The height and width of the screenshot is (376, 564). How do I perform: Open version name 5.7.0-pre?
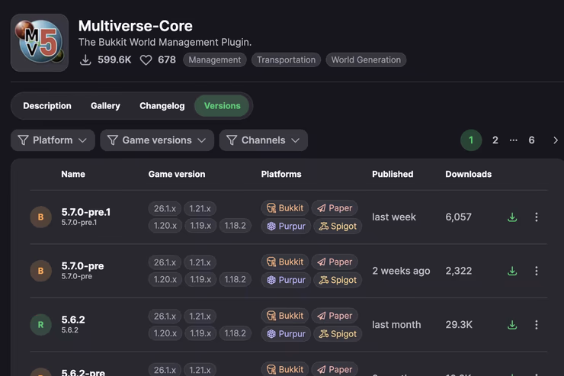(x=82, y=266)
